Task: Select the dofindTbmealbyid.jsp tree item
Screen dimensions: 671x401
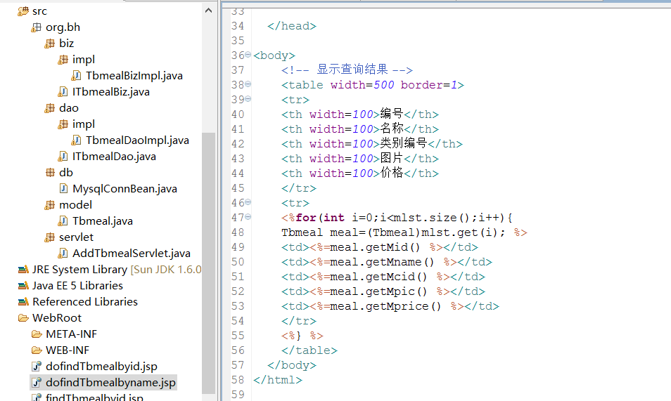Action: (101, 367)
